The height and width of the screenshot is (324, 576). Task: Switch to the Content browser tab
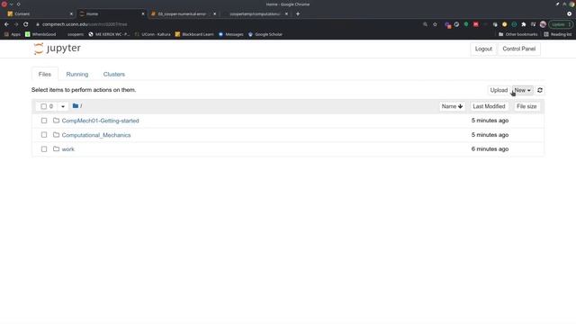click(x=39, y=14)
